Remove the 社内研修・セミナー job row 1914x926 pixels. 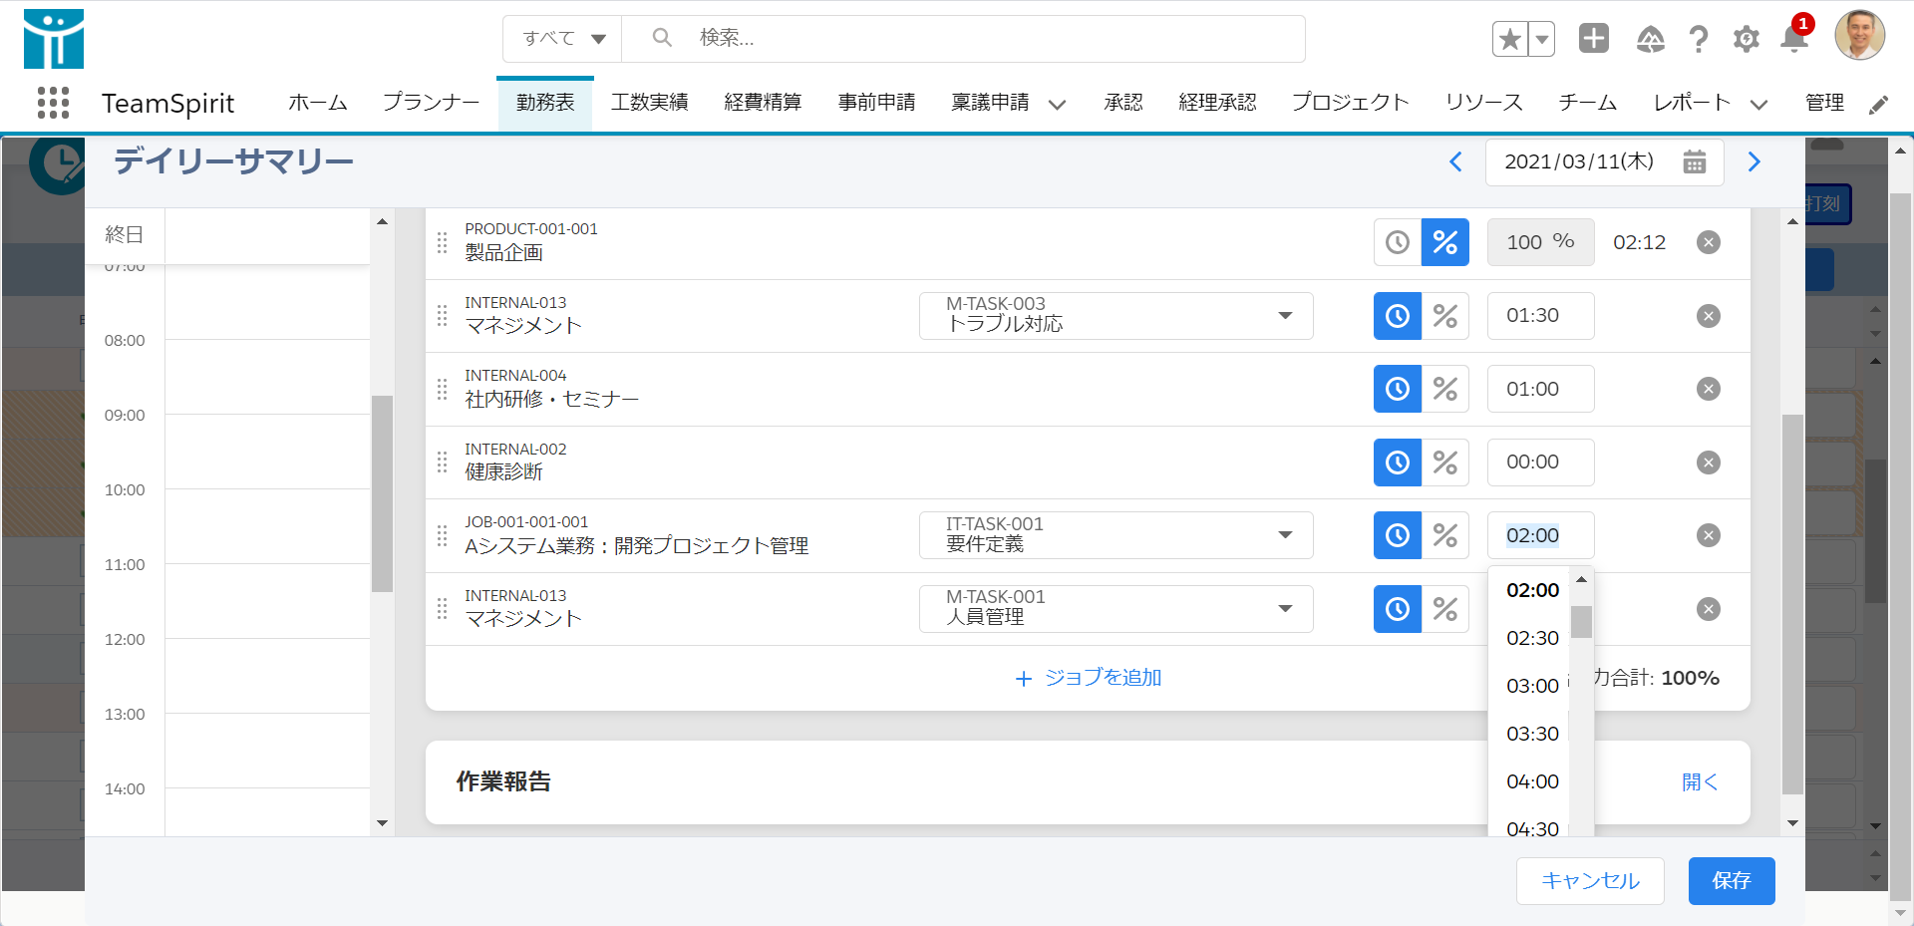coord(1709,389)
